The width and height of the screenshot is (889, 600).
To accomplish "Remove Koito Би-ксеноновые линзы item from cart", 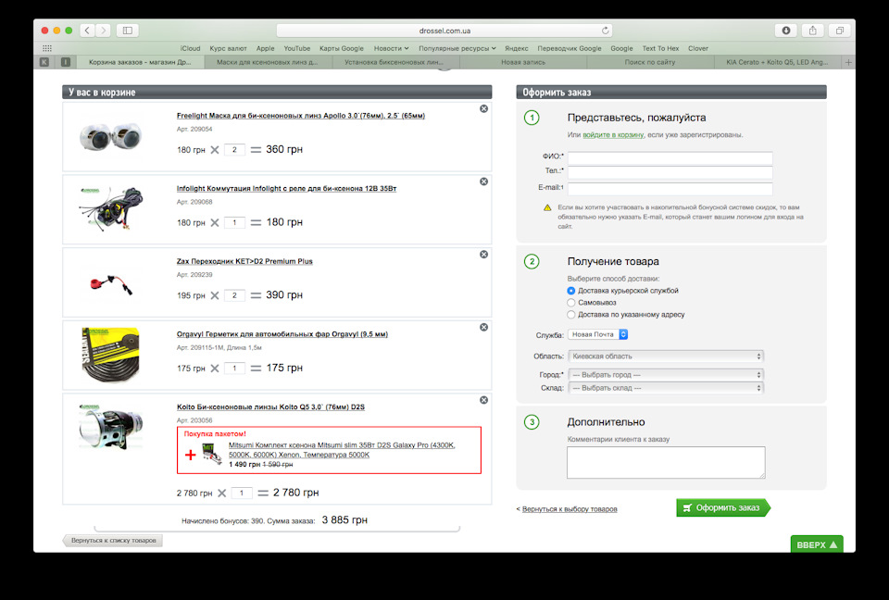I will [x=483, y=400].
